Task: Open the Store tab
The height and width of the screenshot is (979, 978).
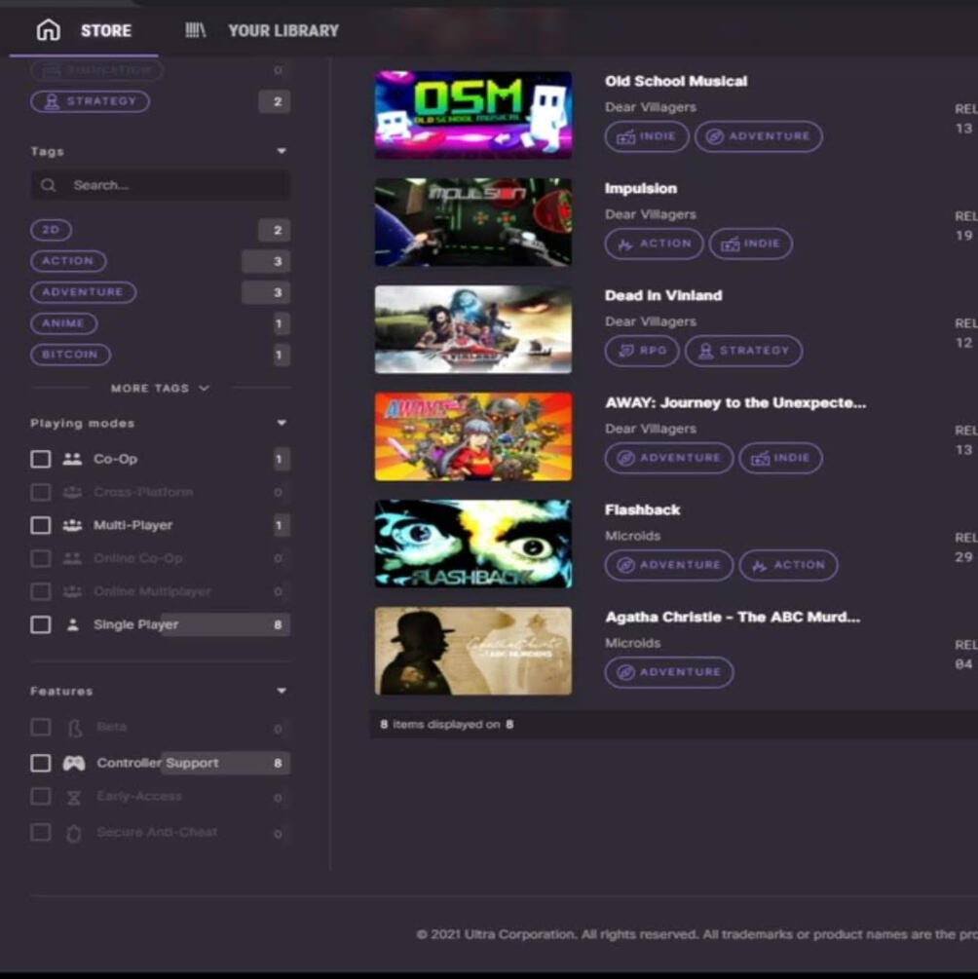Action: click(105, 30)
